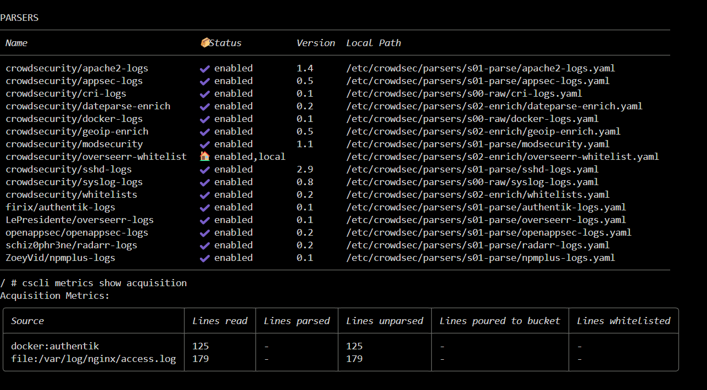
Task: Click the checkmark icon for firix/authentik-logs
Action: pos(205,208)
